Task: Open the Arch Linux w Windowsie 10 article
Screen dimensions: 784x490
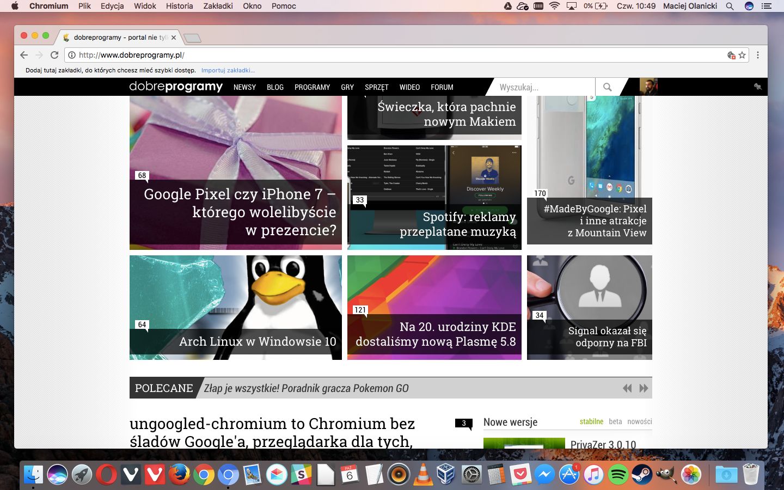Action: click(236, 308)
